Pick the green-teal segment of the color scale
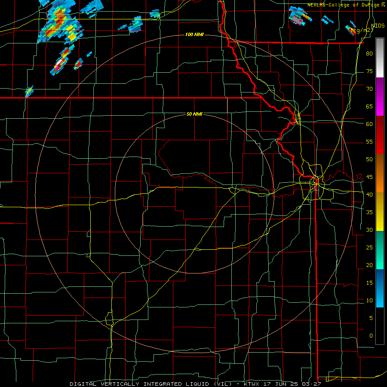Image resolution: width=387 pixels, height=387 pixels. (x=380, y=250)
